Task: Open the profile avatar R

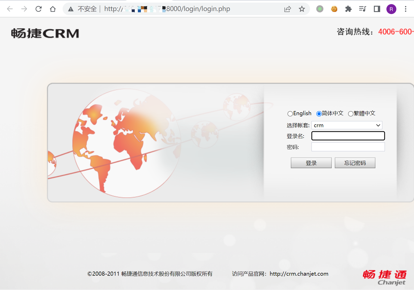Action: click(391, 9)
